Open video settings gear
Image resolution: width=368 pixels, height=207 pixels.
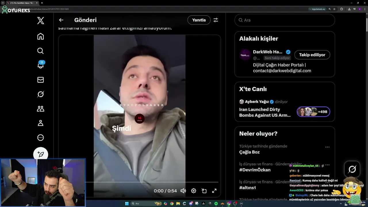point(193,191)
